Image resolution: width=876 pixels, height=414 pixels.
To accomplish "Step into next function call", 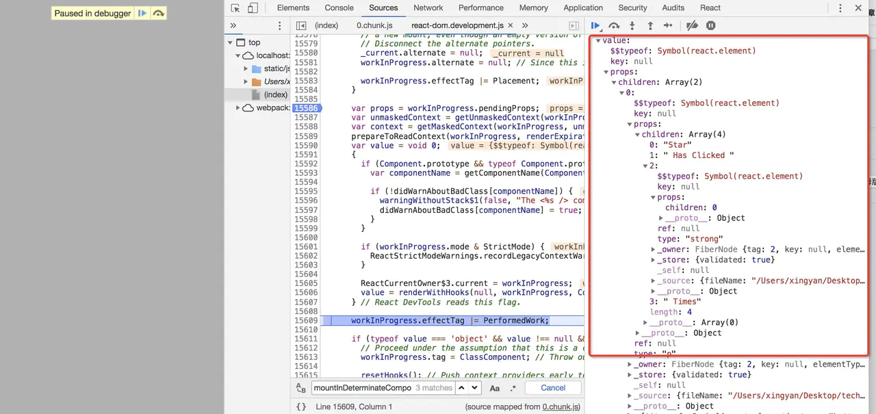I will pos(632,26).
